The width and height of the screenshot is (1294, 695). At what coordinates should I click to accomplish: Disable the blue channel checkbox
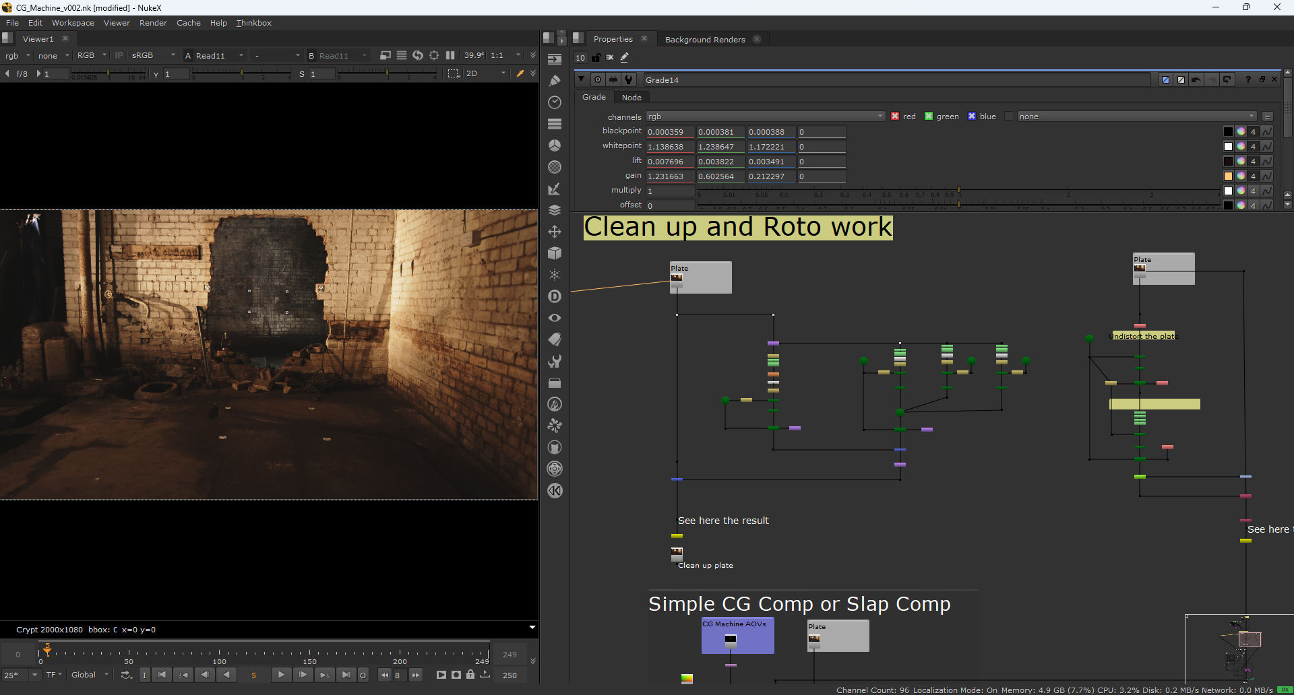(x=972, y=116)
